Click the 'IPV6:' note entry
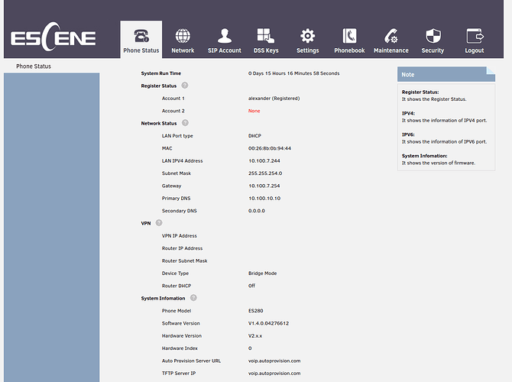The height and width of the screenshot is (382, 512). point(408,134)
